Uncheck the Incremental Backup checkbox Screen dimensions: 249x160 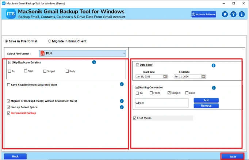pos(9,113)
